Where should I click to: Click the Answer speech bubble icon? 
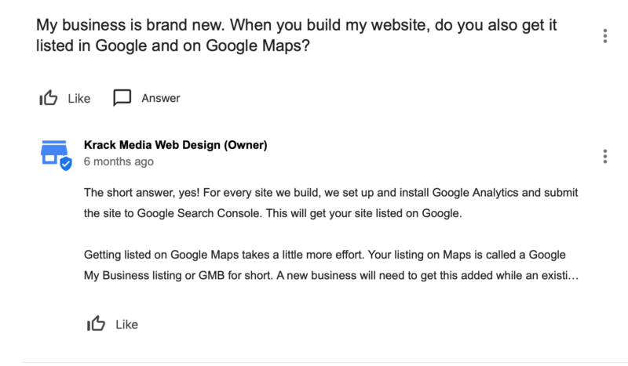pos(122,98)
